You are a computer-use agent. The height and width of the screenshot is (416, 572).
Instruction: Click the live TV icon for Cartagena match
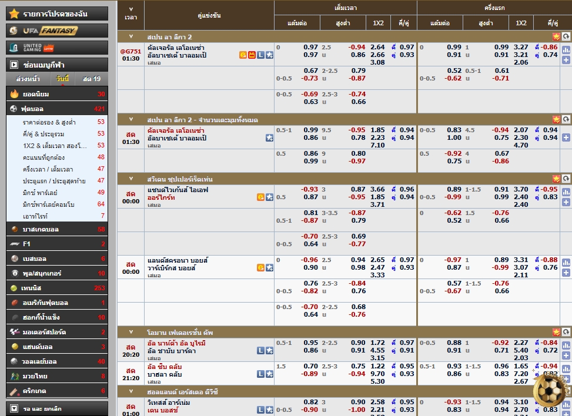(x=252, y=55)
